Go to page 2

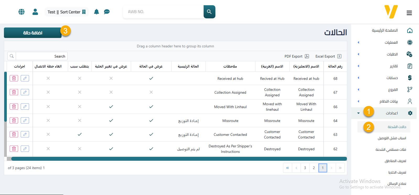[x=314, y=168]
